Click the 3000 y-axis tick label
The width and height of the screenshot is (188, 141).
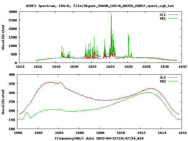[x=13, y=12]
